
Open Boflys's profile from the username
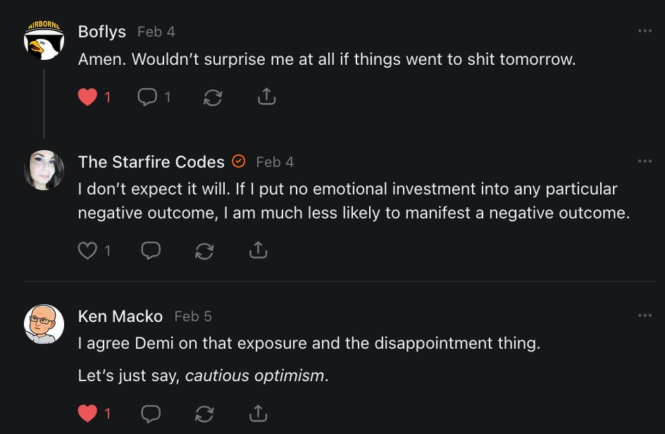[x=102, y=32]
